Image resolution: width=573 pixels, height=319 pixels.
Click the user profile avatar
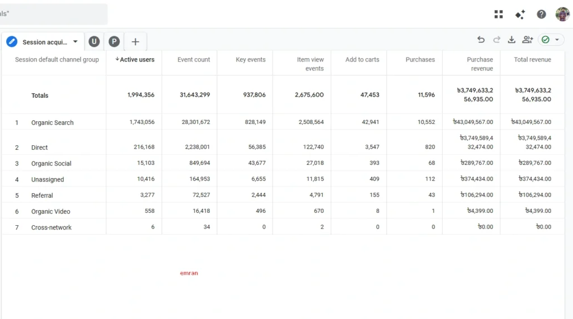click(x=562, y=15)
